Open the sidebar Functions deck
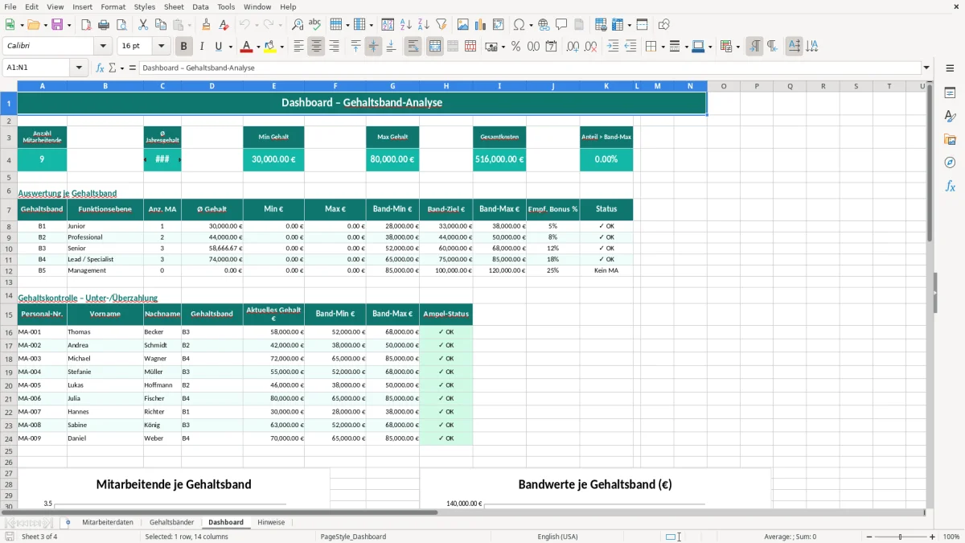This screenshot has height=543, width=965. click(x=950, y=186)
